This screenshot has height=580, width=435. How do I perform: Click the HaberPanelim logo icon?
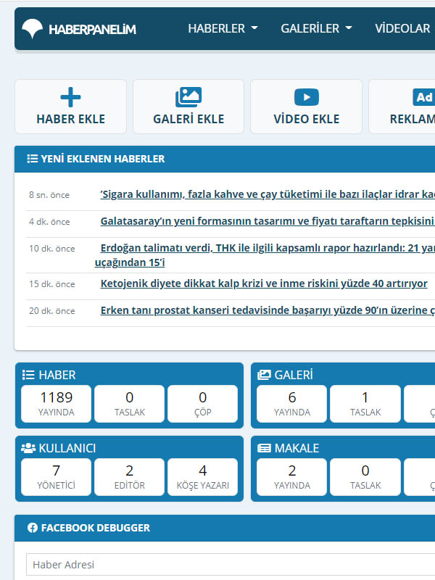[33, 29]
